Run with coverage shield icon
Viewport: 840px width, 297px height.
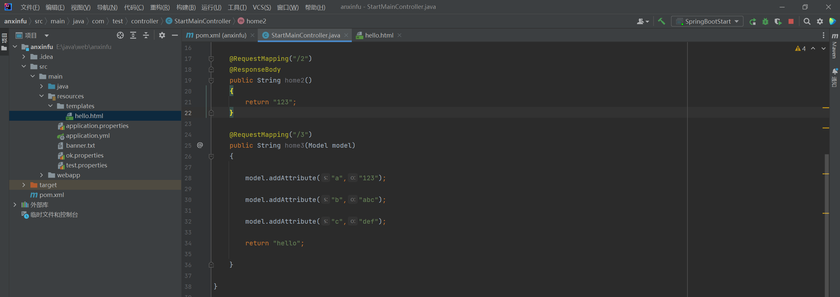(x=778, y=21)
